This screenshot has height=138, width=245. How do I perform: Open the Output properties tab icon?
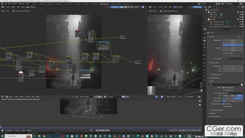pyautogui.click(x=205, y=41)
